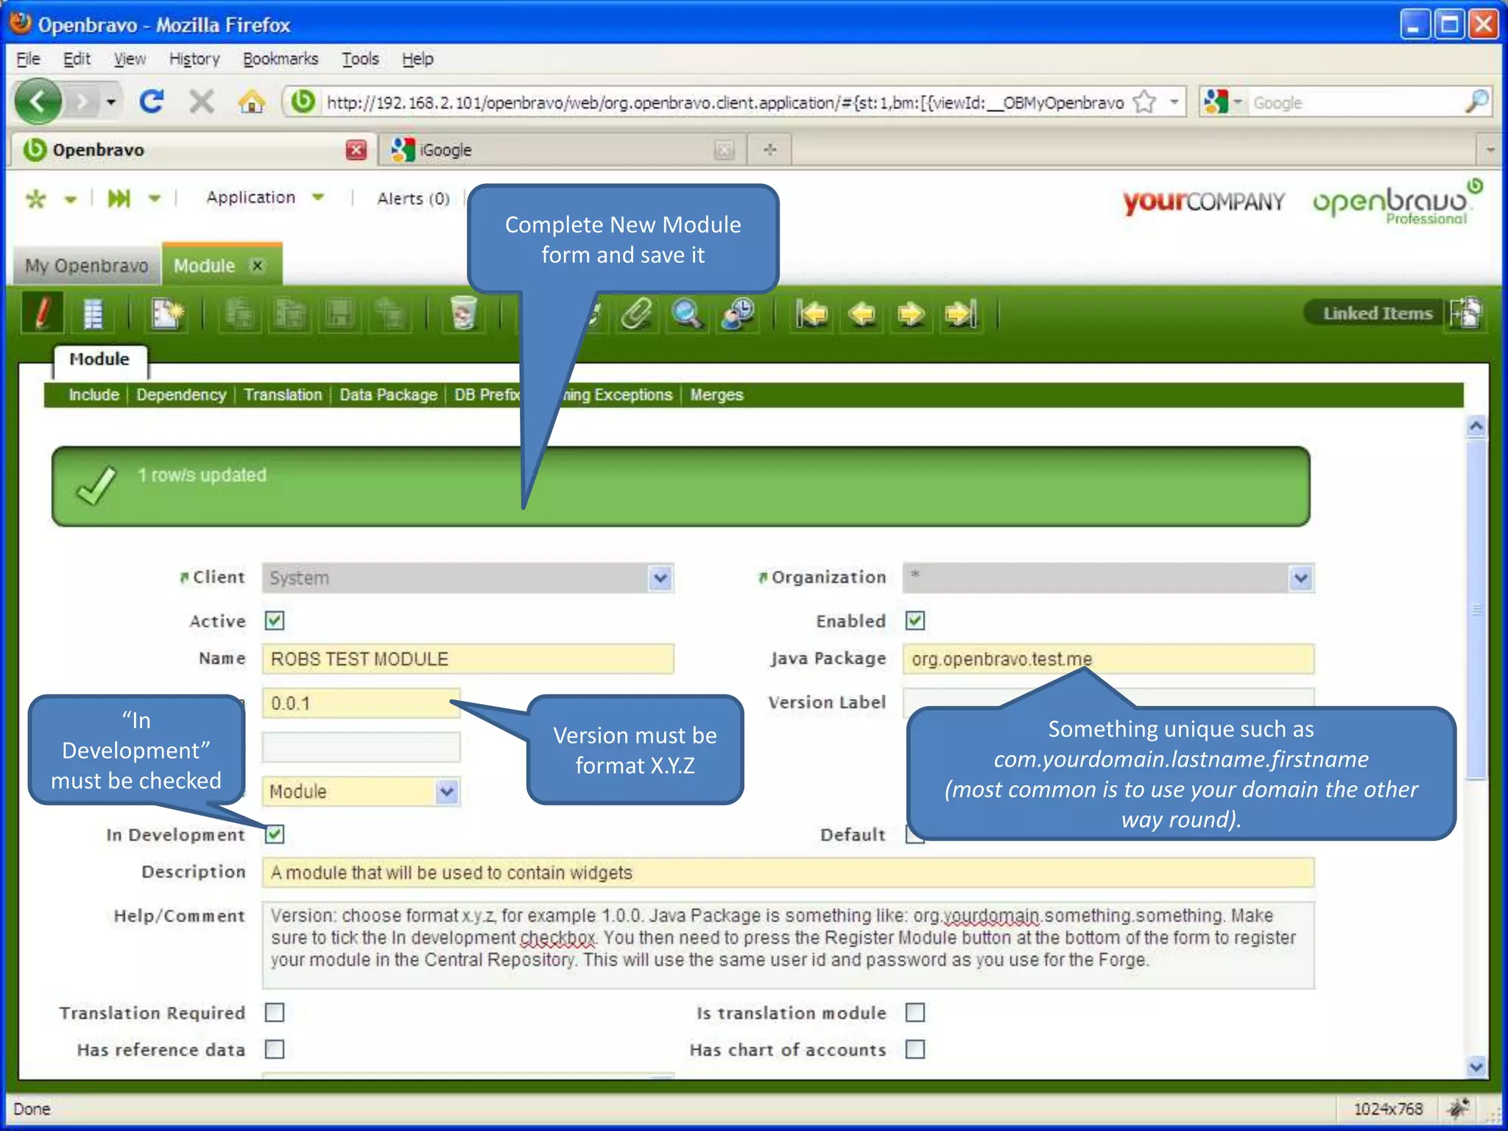The image size is (1508, 1131).
Task: Close the Module tab
Action: tap(257, 266)
